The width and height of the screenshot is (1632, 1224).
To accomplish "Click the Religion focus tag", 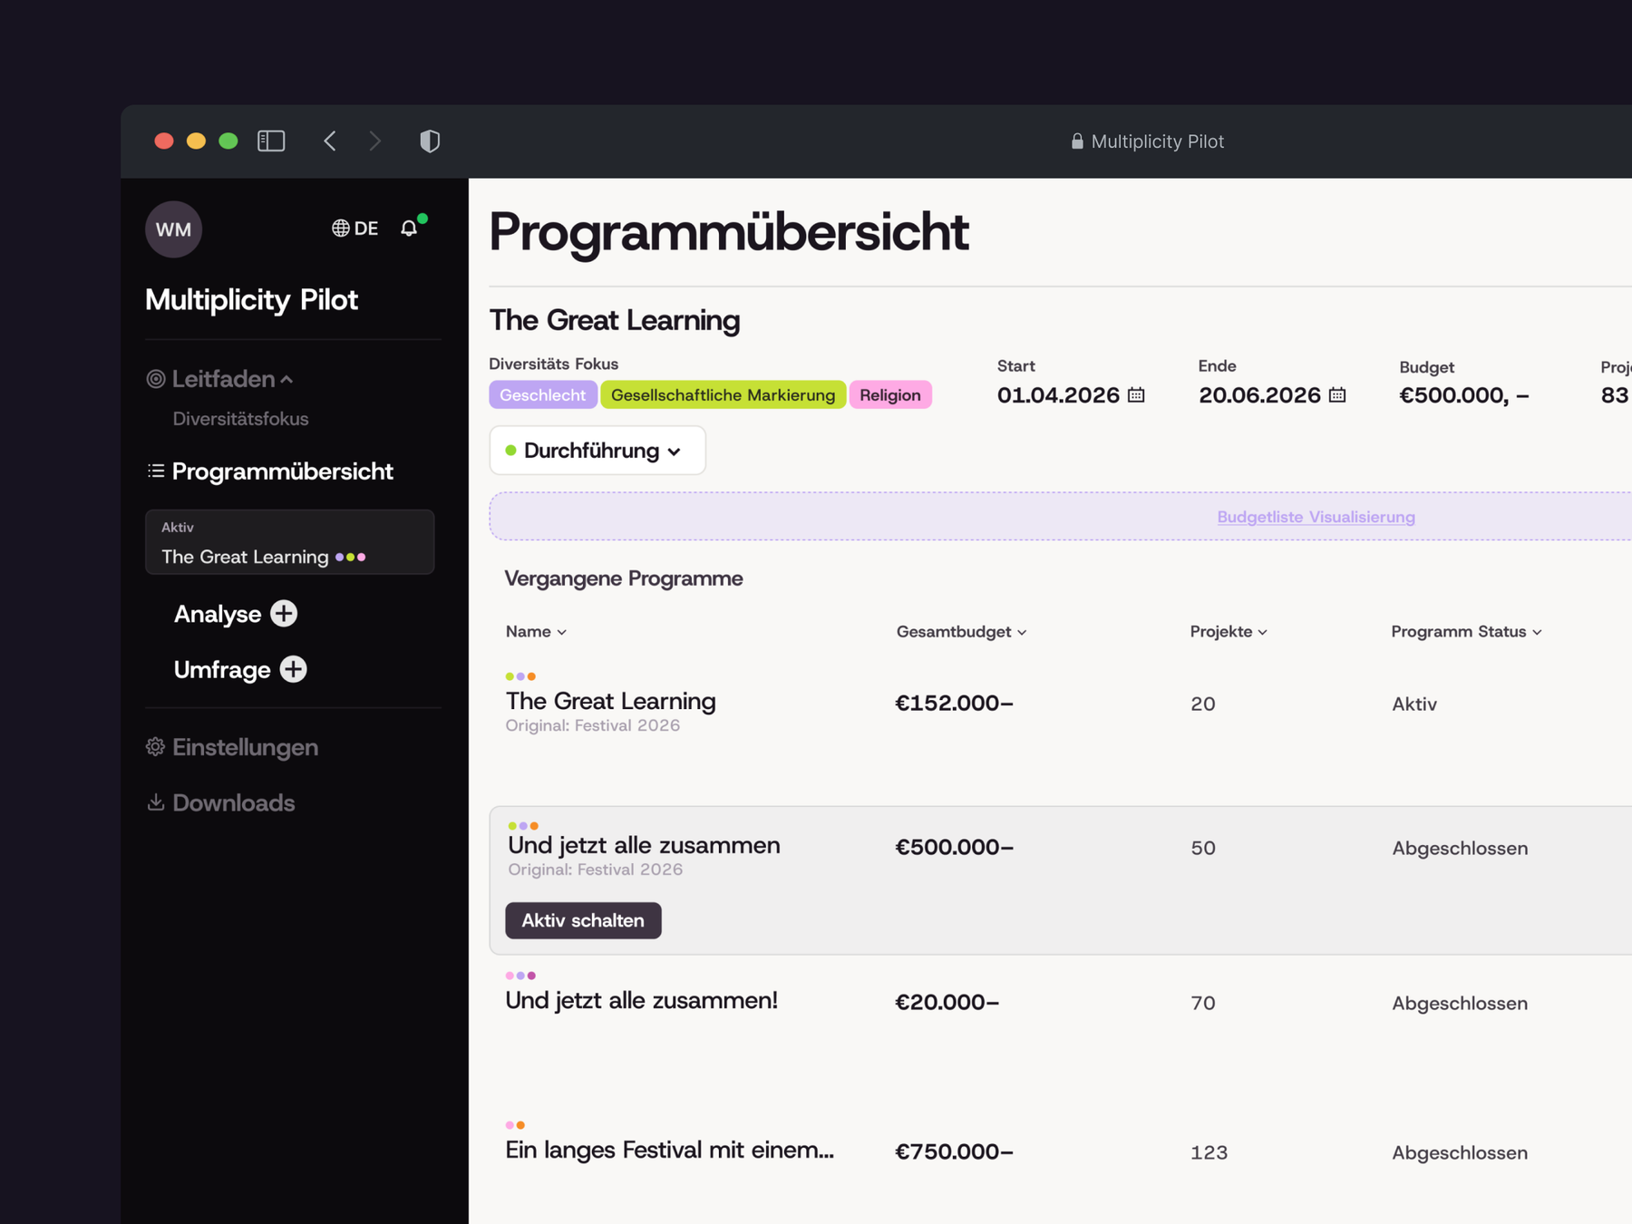I will (890, 395).
